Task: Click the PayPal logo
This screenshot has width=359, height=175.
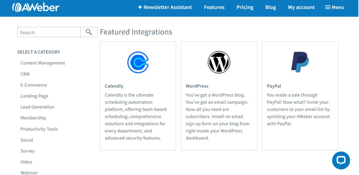Action: pyautogui.click(x=300, y=62)
